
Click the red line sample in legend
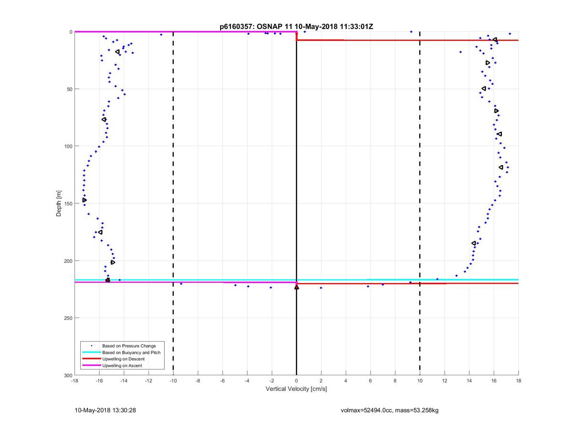92,359
